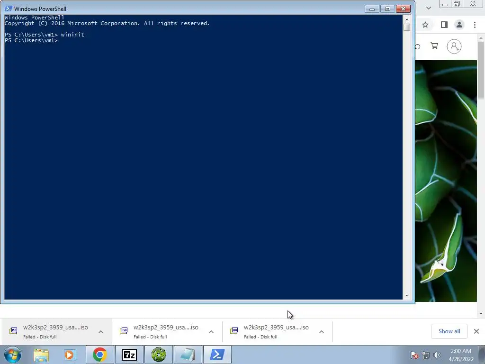
Task: Click the second failed ISO download icon
Action: pyautogui.click(x=124, y=331)
